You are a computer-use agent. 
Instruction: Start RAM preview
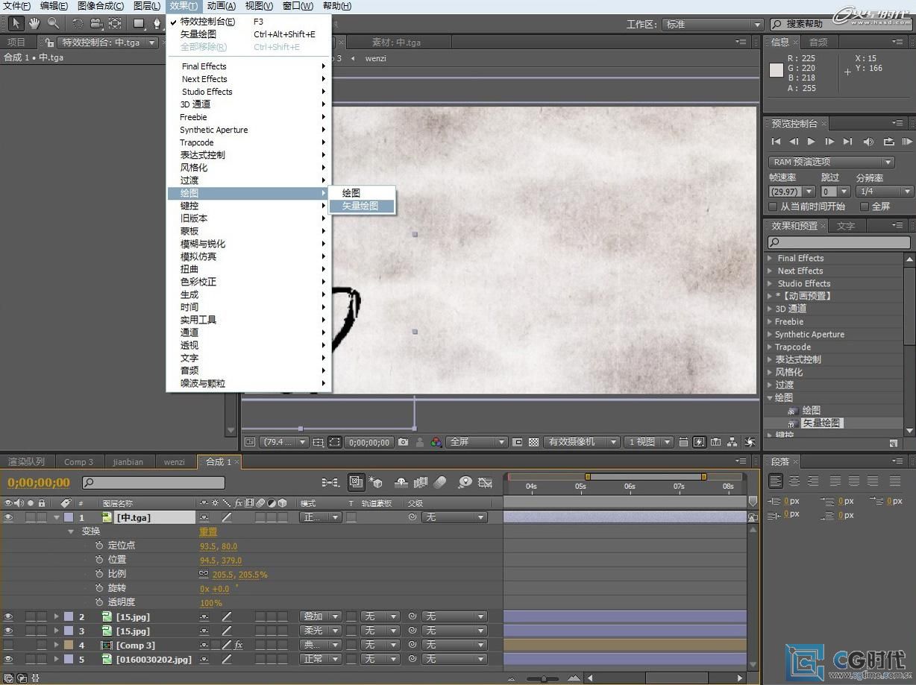point(907,142)
